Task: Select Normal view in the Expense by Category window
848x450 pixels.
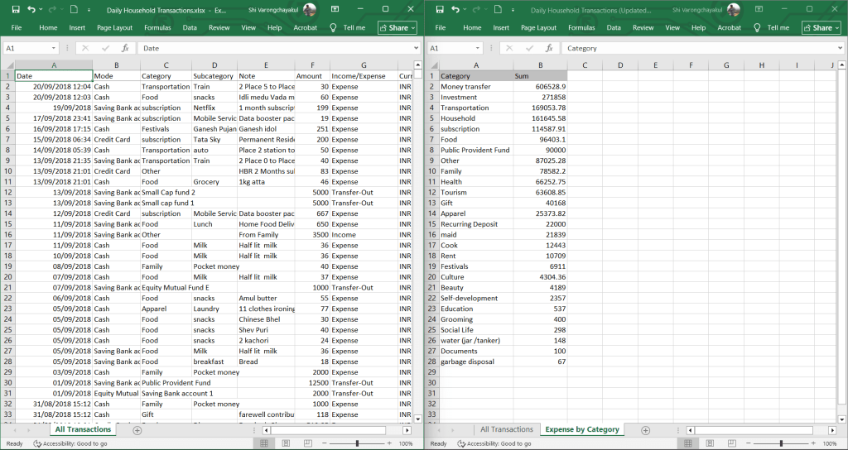Action: (x=687, y=443)
